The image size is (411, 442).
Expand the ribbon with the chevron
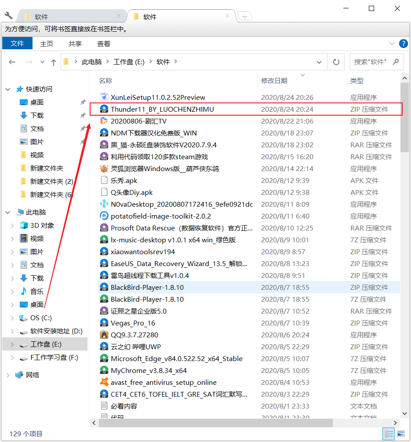392,44
